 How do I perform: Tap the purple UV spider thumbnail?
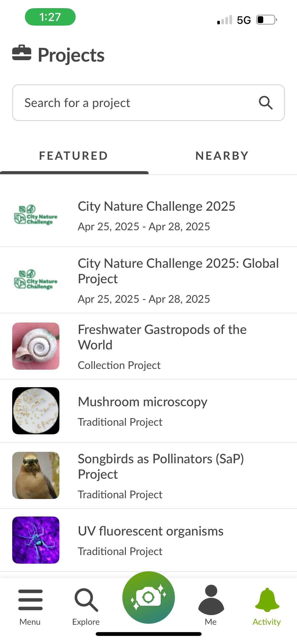click(x=36, y=540)
